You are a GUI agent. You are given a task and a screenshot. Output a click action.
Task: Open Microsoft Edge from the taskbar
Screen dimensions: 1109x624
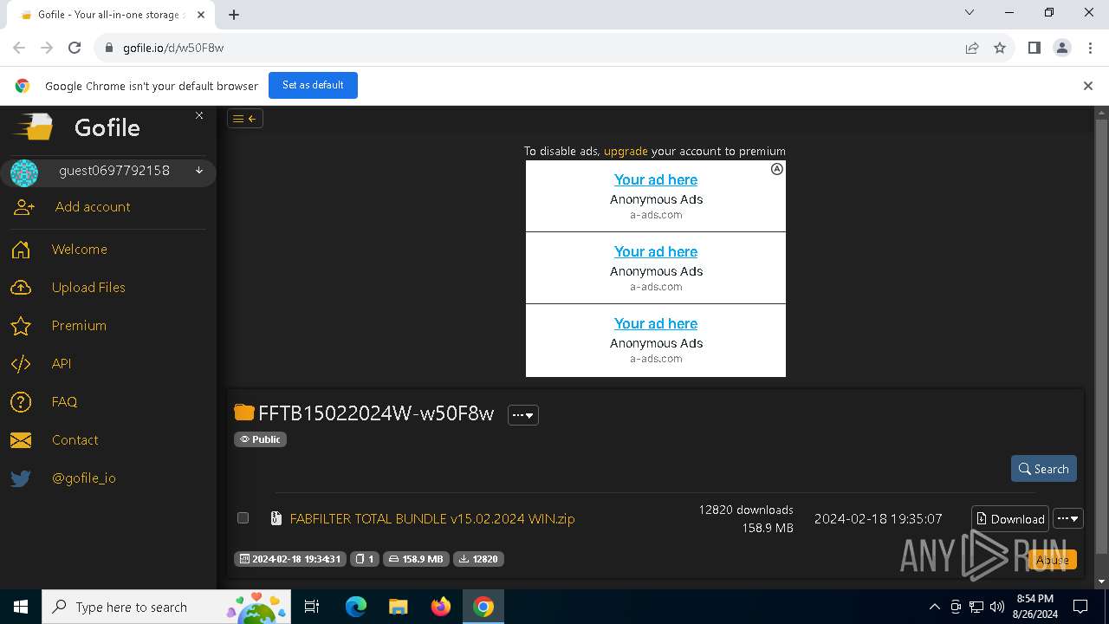(356, 607)
